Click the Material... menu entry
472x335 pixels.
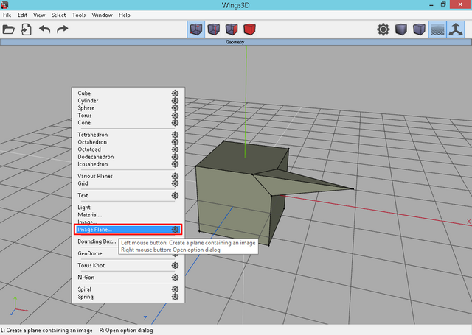[x=91, y=215]
